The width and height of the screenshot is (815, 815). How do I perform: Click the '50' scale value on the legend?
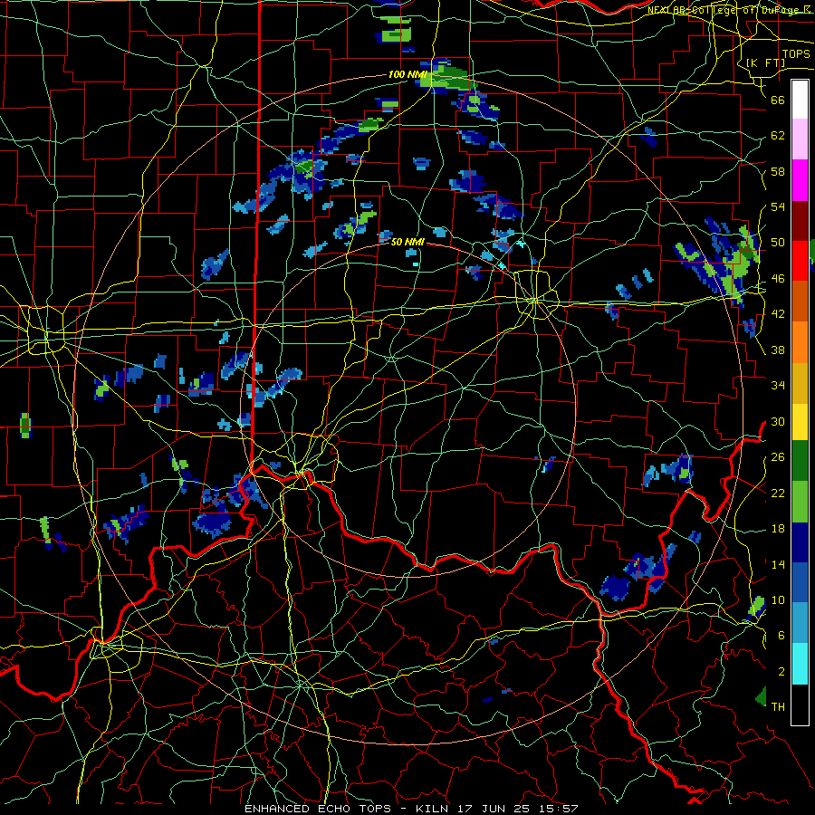tap(778, 243)
